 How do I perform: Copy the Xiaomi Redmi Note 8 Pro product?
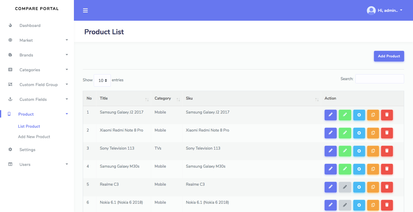coord(373,133)
